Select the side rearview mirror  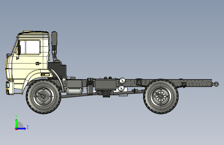click(x=19, y=50)
